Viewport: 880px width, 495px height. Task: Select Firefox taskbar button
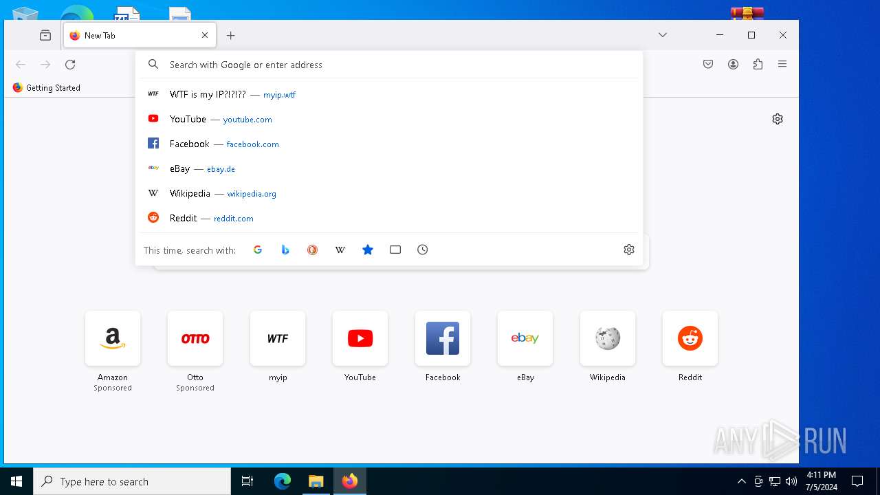tap(350, 481)
